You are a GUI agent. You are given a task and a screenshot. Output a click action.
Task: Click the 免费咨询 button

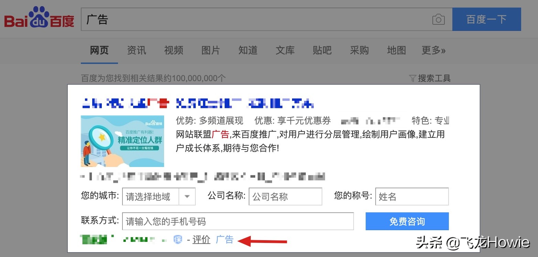click(x=407, y=221)
